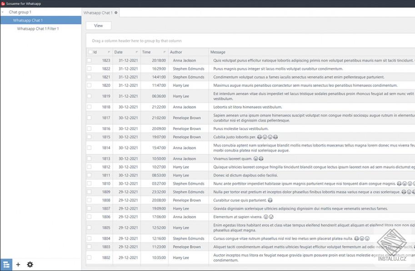The height and width of the screenshot is (271, 415).
Task: Open the chat tree panel icon
Action: 6,264
